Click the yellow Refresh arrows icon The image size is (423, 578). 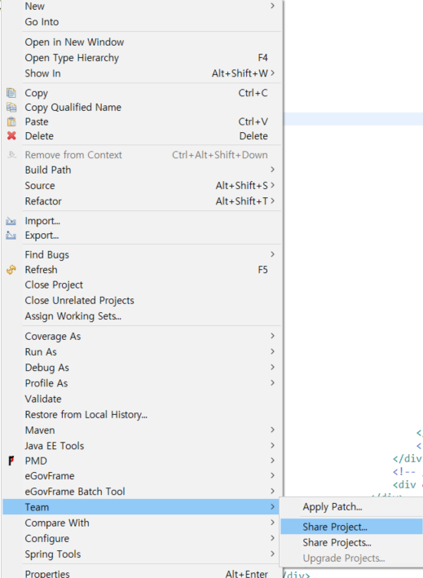coord(11,270)
